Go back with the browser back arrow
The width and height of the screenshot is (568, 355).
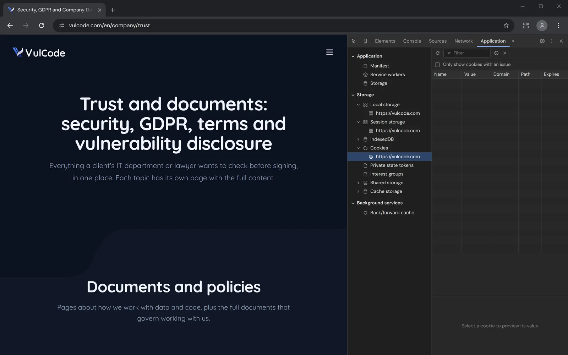tap(10, 26)
